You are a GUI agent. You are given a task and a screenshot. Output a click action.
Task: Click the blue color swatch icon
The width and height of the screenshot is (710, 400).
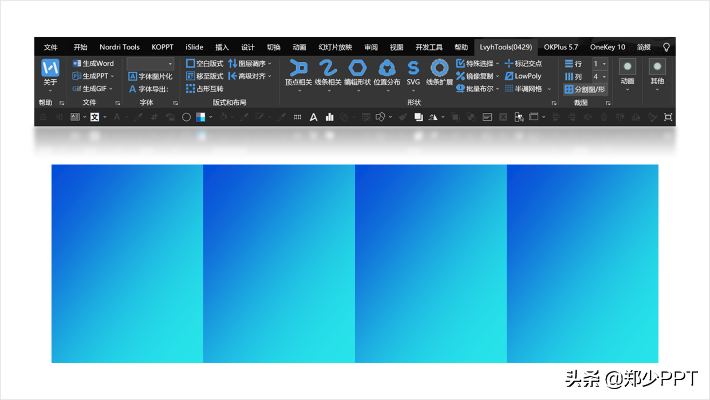coord(200,117)
